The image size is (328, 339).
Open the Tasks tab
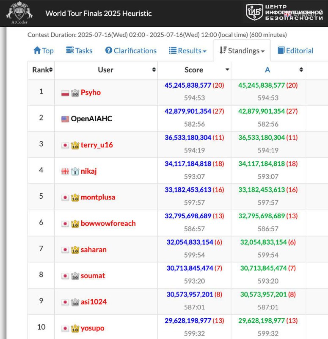click(x=79, y=50)
